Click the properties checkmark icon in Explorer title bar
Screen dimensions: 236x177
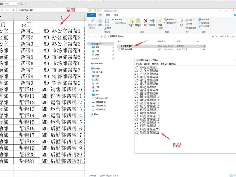[95, 11]
